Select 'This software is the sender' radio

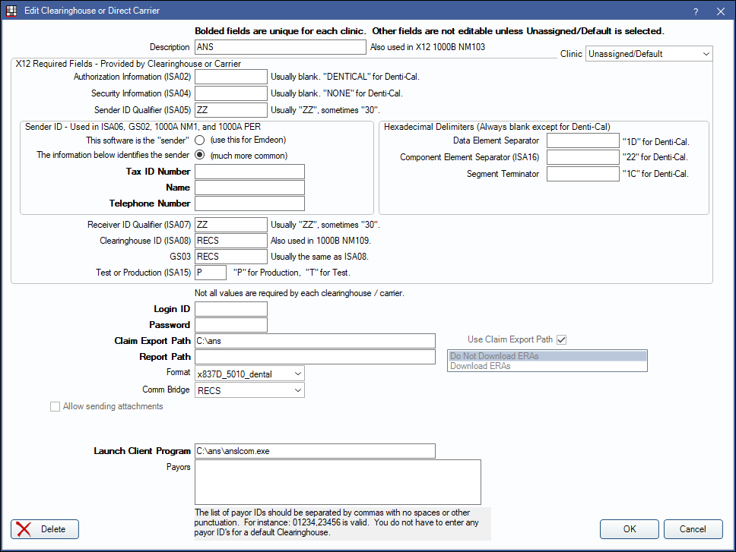[200, 140]
